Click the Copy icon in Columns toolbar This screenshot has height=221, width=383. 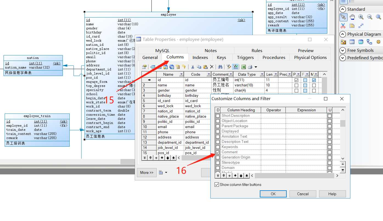tap(199, 67)
